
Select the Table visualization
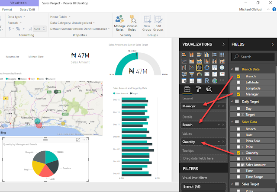tap(192, 81)
